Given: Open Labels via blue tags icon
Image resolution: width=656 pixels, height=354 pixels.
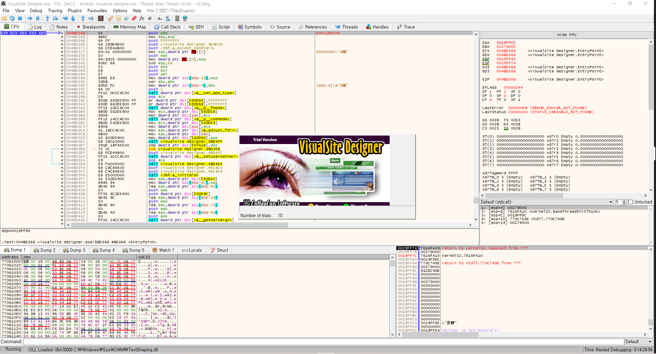Looking at the screenshot, I should [126, 18].
